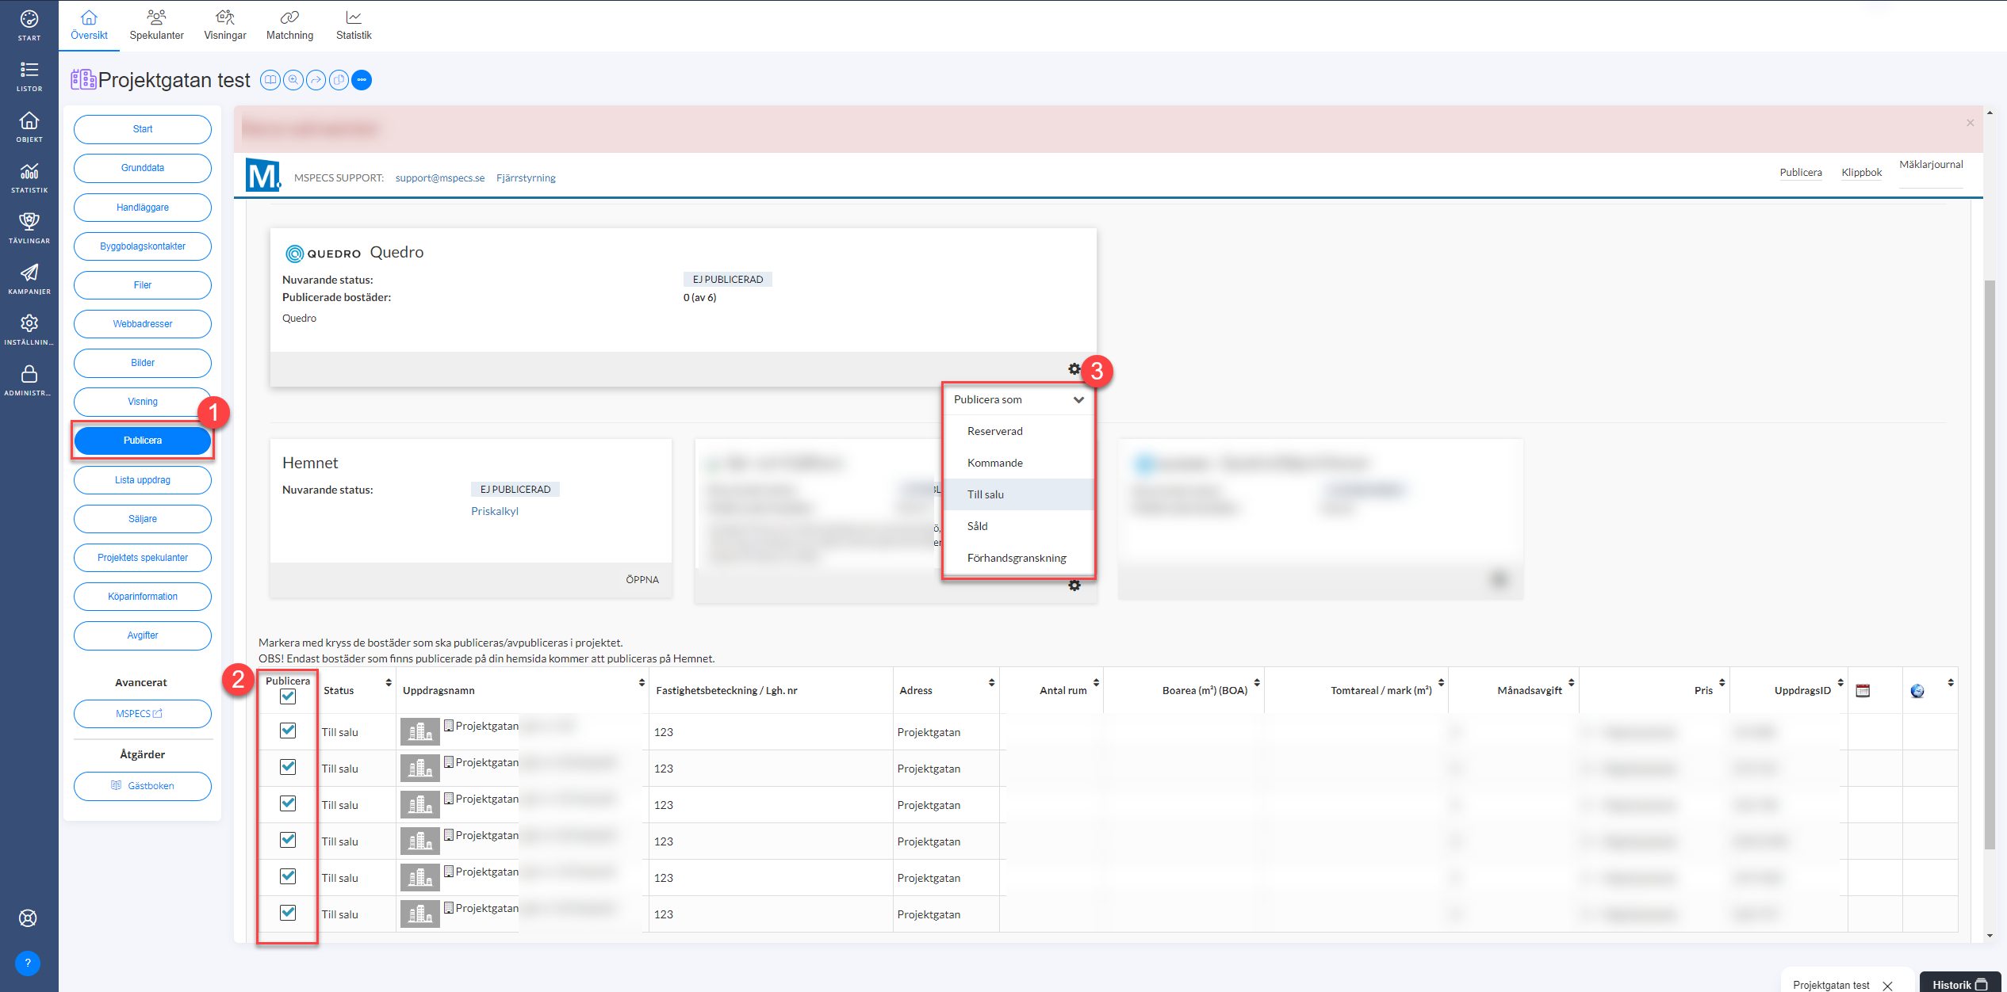Choose Förhandsgranskning in the publish dropdown
The image size is (2007, 992).
pyautogui.click(x=1017, y=558)
